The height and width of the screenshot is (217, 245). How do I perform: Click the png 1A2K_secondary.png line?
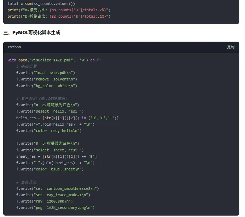pyautogui.click(x=55, y=207)
